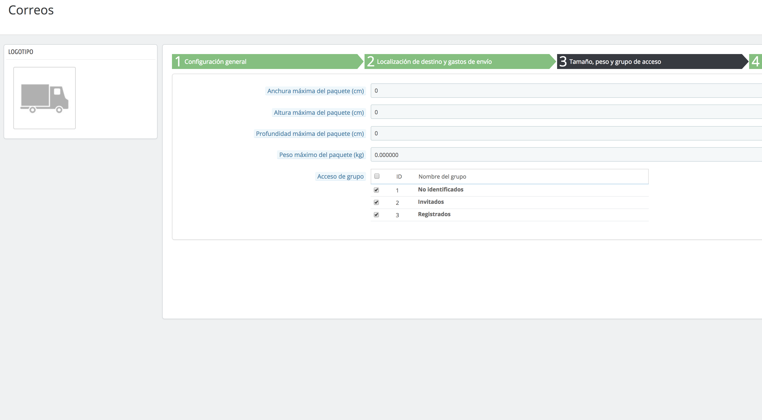Click the truck logo thumbnail
Viewport: 762px width, 420px height.
(44, 98)
